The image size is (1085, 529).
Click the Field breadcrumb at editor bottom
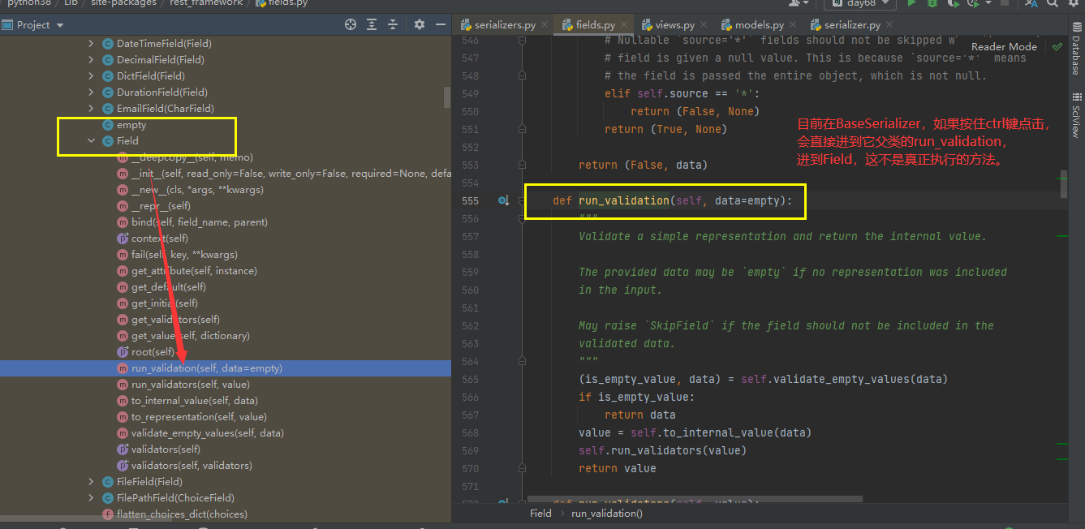(540, 513)
